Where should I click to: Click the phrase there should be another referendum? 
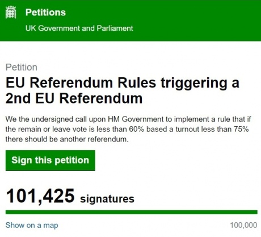(67, 139)
